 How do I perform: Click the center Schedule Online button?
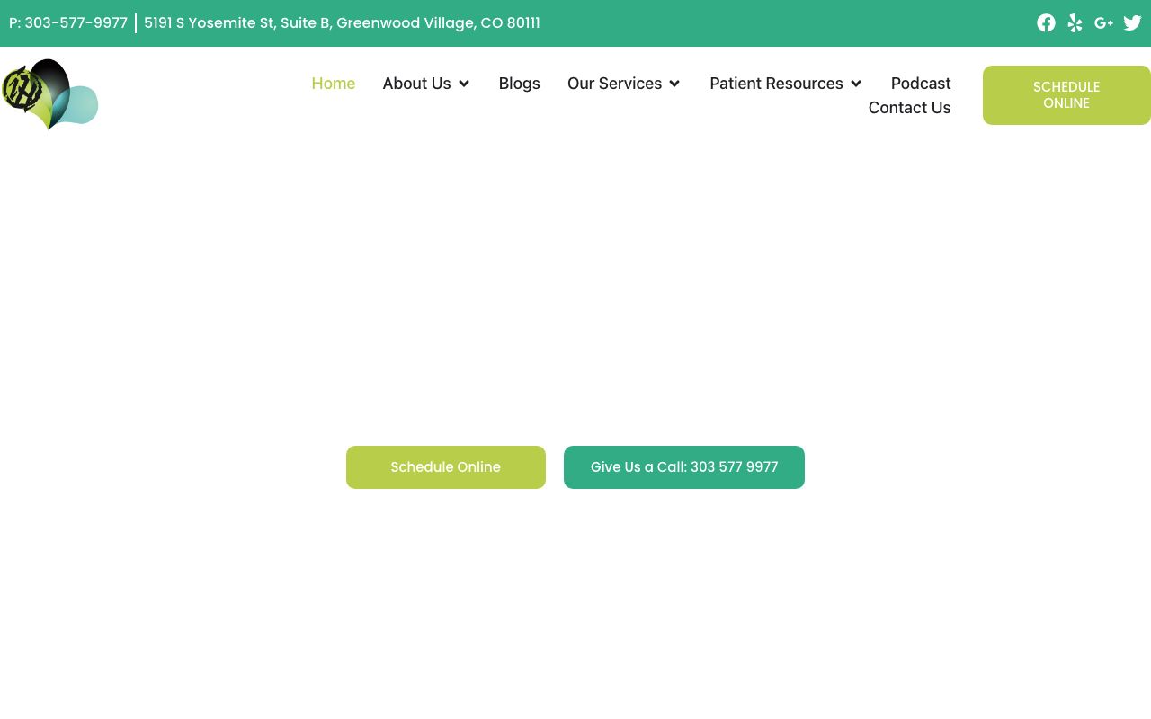point(445,467)
